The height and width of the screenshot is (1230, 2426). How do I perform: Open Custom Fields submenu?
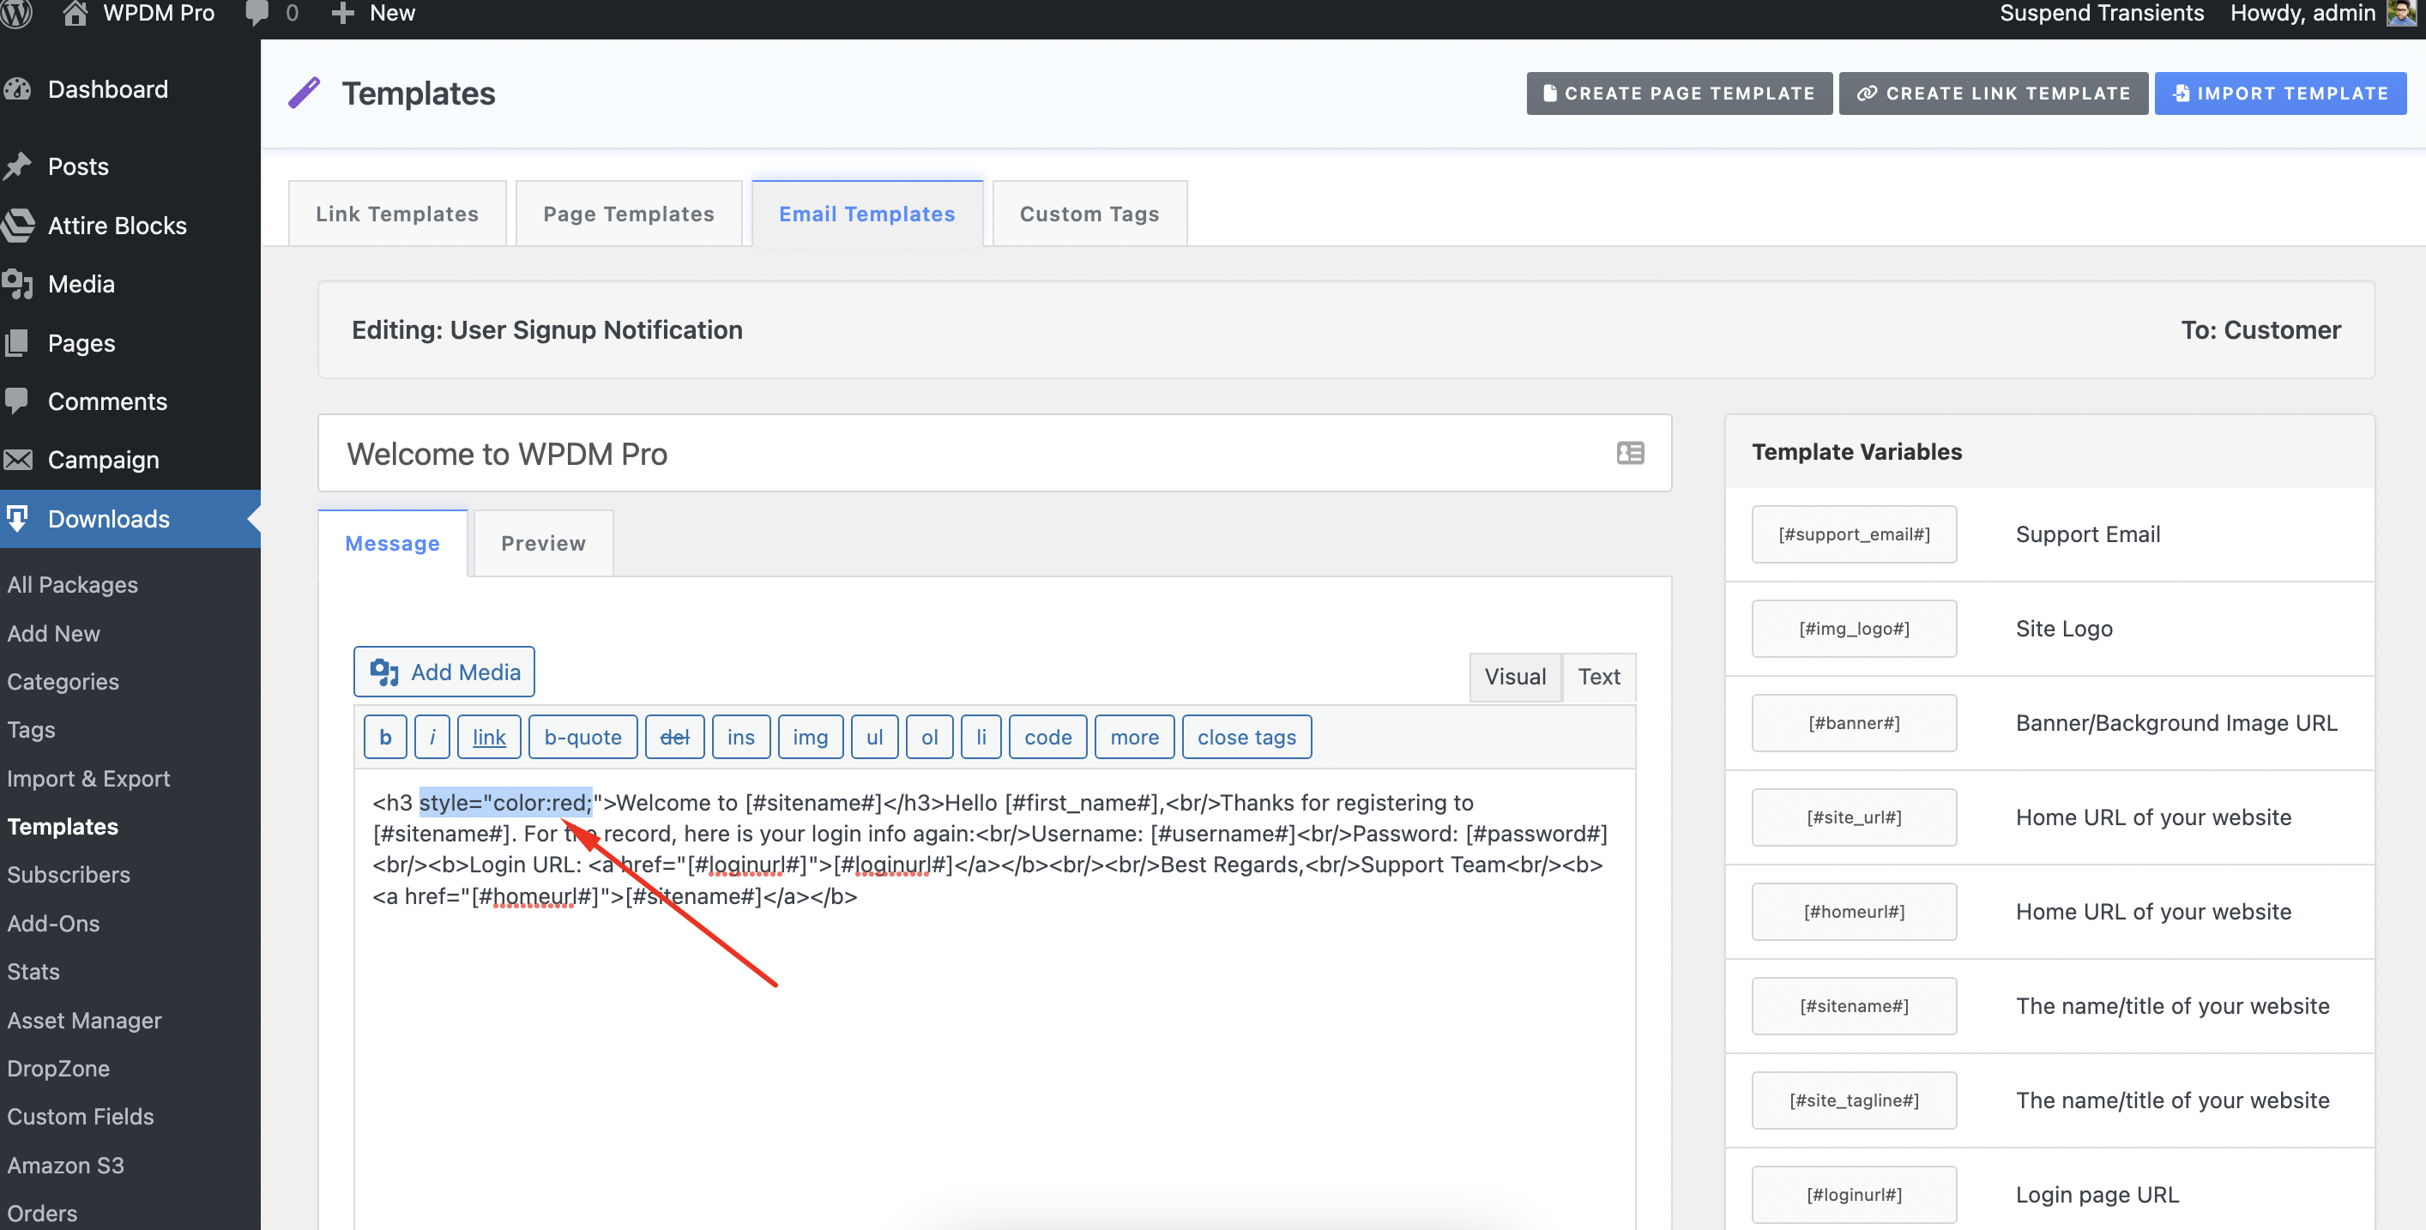coord(81,1117)
